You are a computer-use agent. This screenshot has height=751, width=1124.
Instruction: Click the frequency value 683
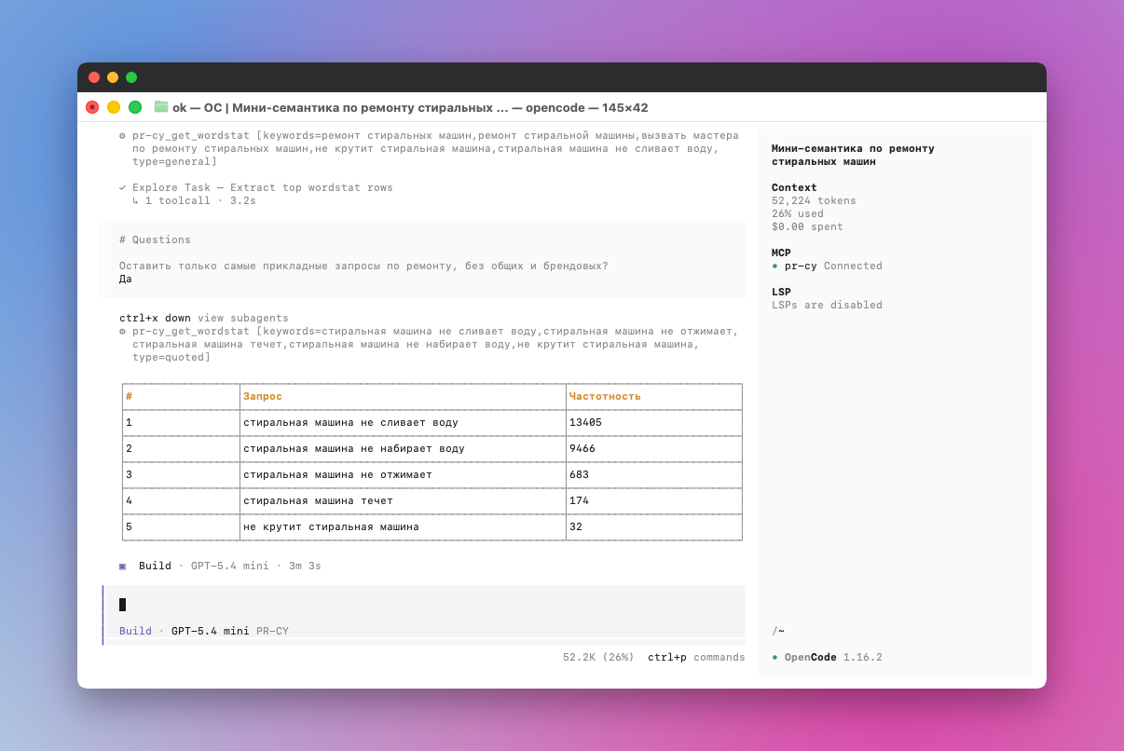pyautogui.click(x=579, y=474)
